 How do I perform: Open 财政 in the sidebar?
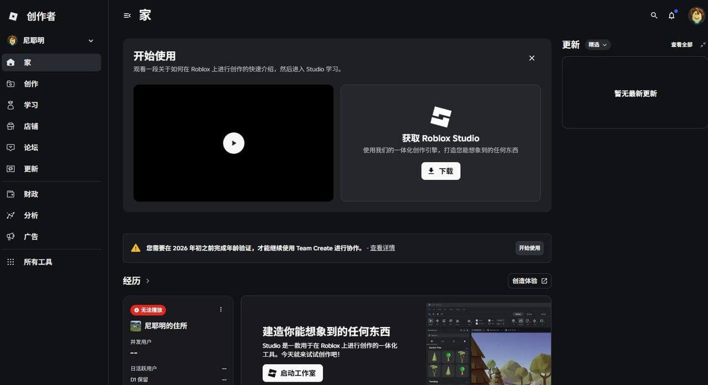tap(51, 194)
